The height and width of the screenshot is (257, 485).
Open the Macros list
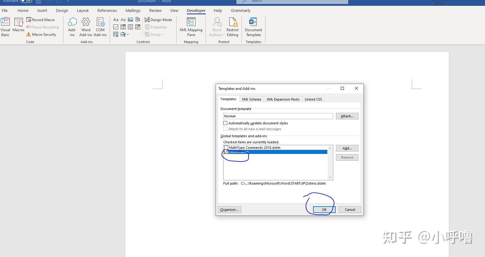[18, 25]
